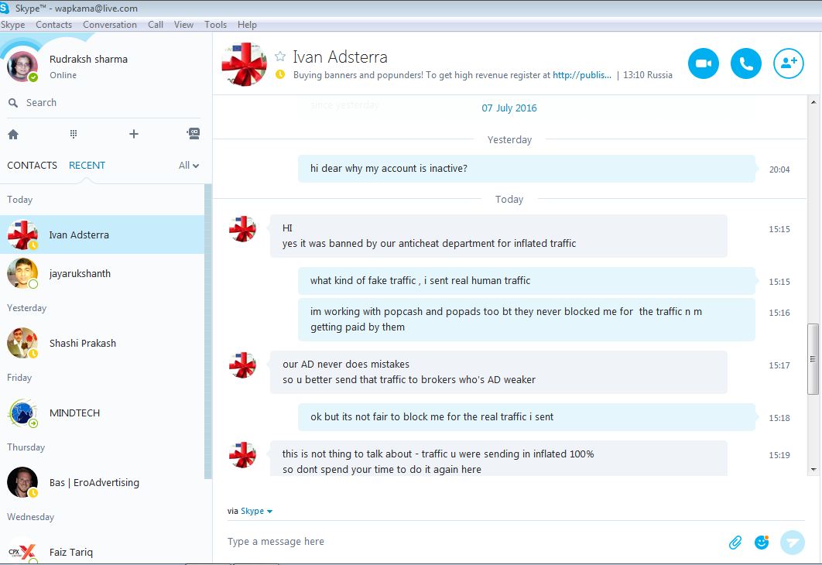Open Bas | EroAdvertising conversation
This screenshot has height=565, width=822.
tap(102, 483)
